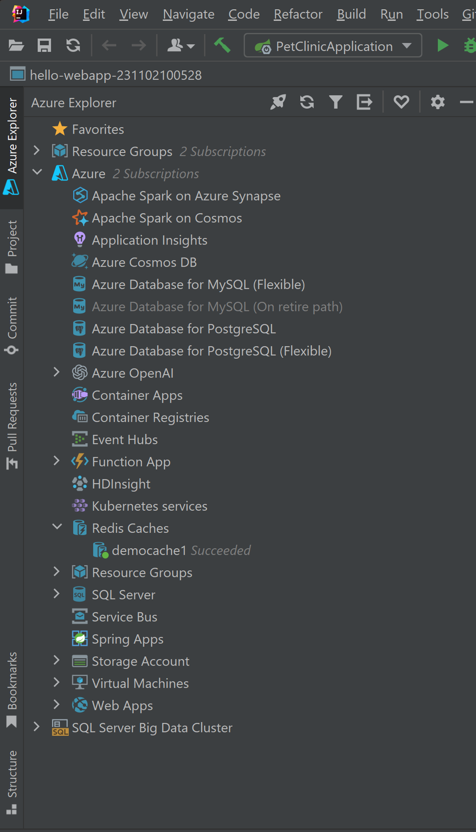Hide Azure Explorer panel with minus icon
The image size is (476, 832).
point(466,102)
